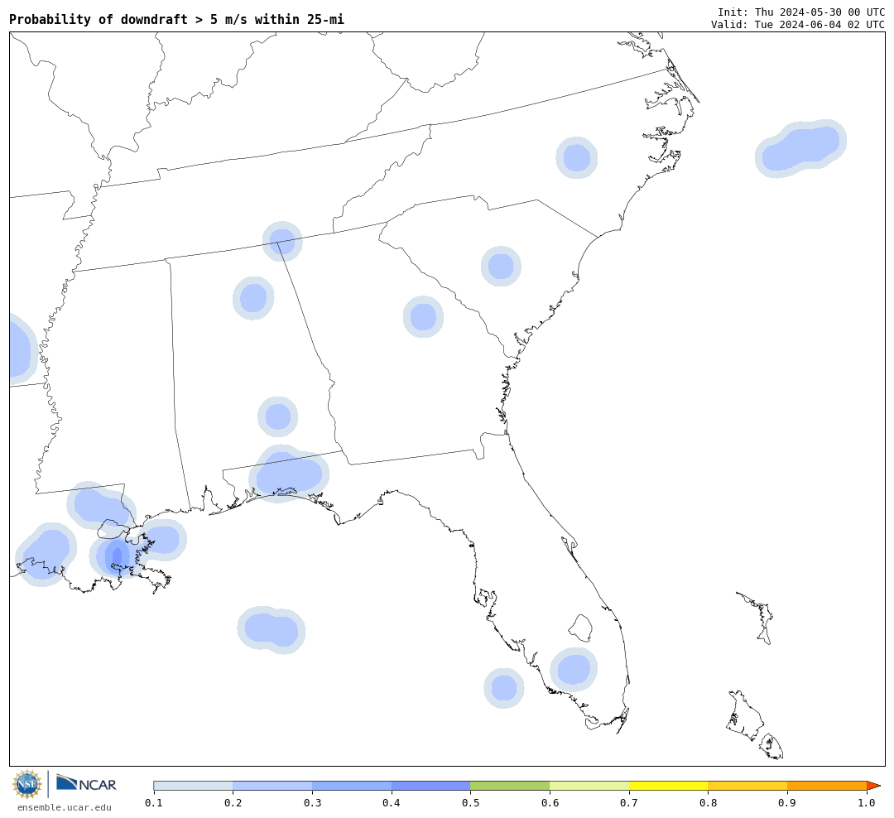Click the 0.5–0.6 green color band
This screenshot has width=894, height=818.
pyautogui.click(x=510, y=786)
